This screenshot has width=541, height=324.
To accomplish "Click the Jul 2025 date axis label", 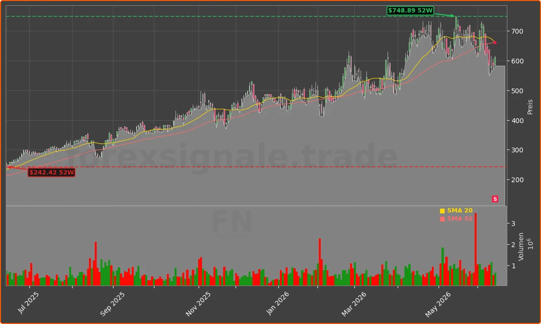I will pos(28,302).
